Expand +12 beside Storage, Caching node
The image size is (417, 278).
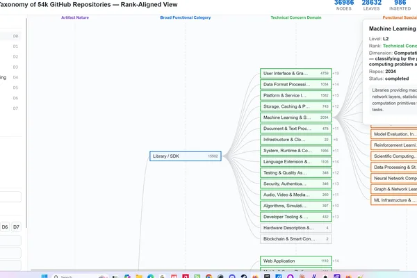tap(336, 106)
